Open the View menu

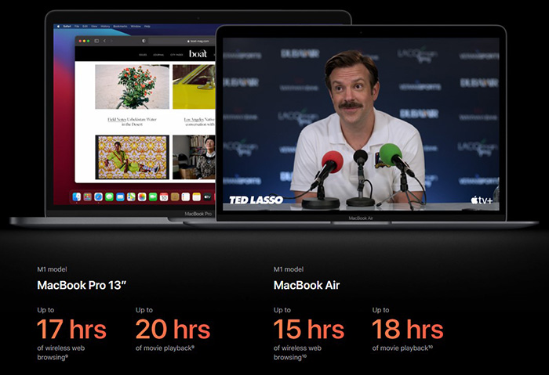[94, 26]
